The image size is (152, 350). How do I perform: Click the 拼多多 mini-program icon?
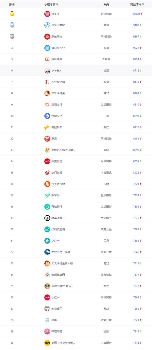tap(47, 14)
